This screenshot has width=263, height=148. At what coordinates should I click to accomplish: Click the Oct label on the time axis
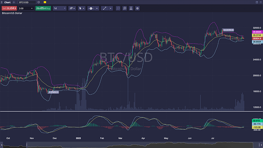pos(8,138)
